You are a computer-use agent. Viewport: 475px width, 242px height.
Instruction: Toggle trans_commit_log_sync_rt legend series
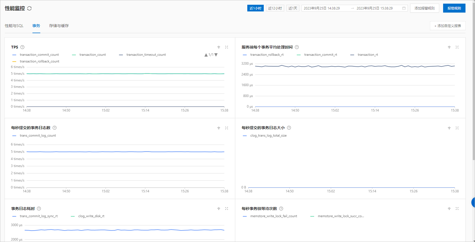(35, 216)
